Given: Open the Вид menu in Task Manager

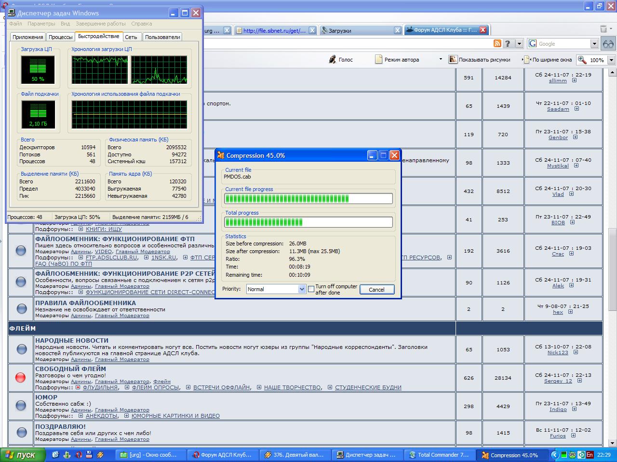Looking at the screenshot, I should tap(65, 24).
